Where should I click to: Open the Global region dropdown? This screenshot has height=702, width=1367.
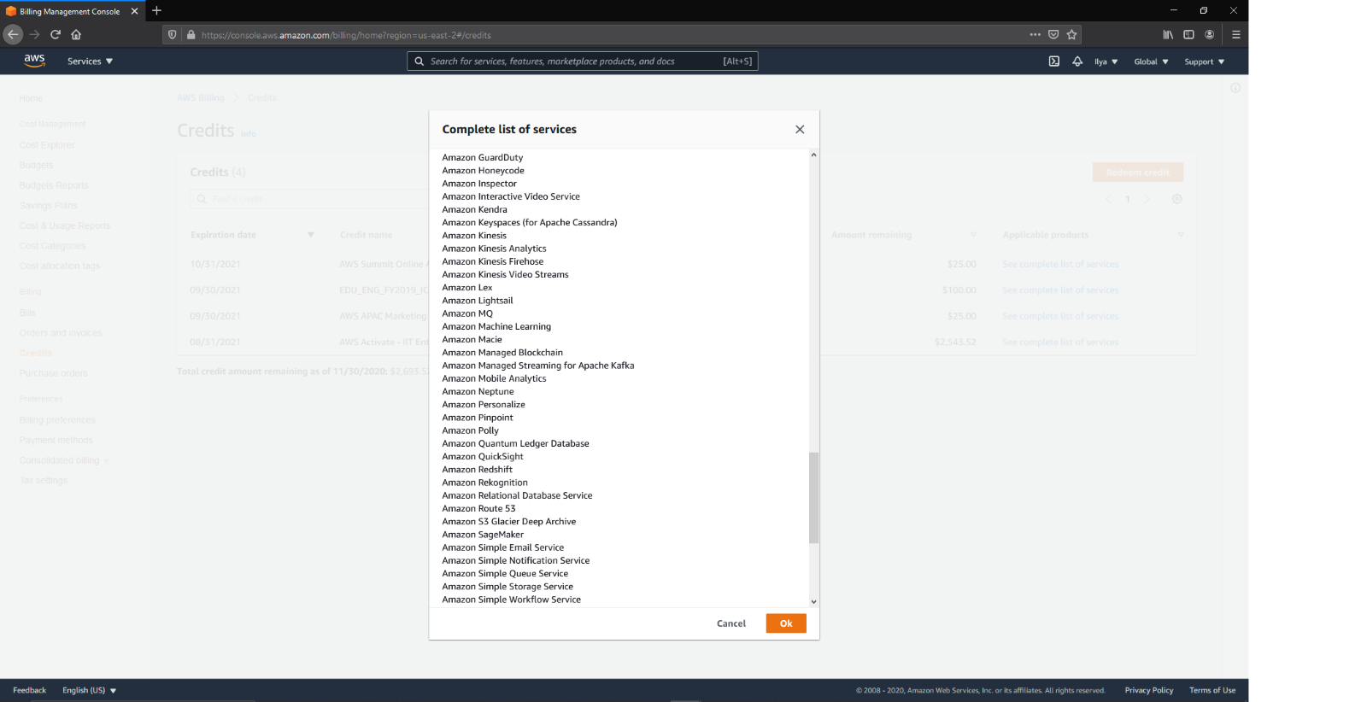pos(1151,61)
